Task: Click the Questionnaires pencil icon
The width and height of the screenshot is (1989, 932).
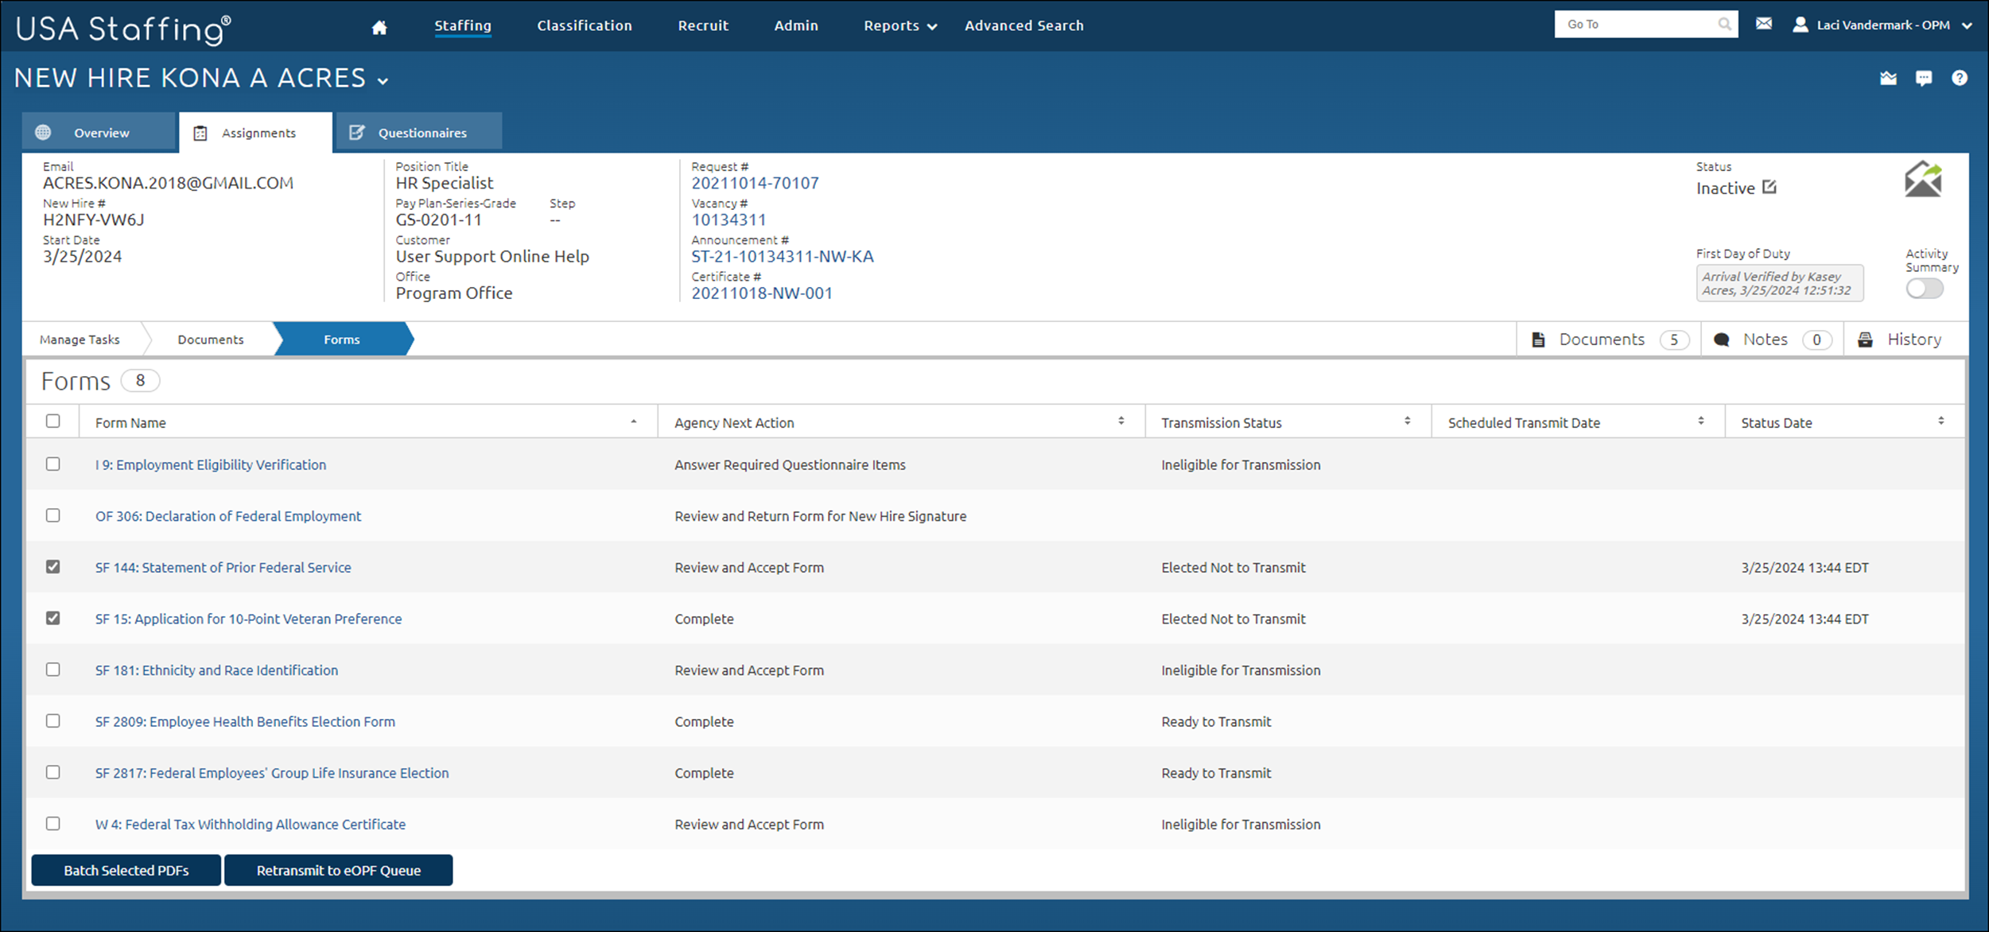Action: pos(357,132)
